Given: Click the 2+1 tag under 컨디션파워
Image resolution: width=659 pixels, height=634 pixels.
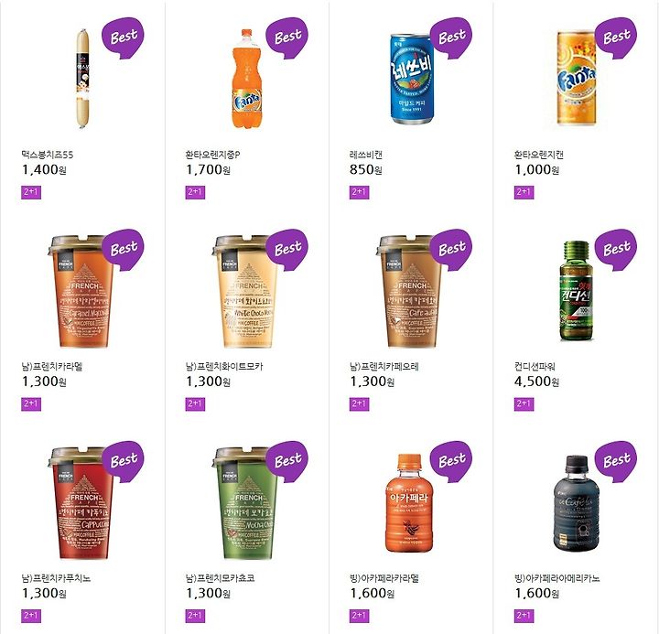Looking at the screenshot, I should point(524,404).
